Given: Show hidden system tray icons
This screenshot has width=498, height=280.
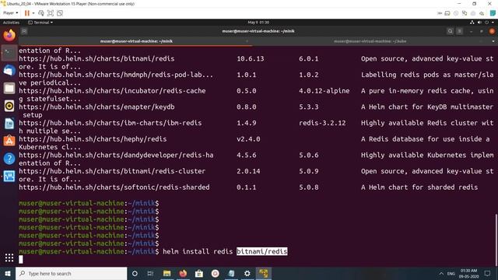Looking at the screenshot, I should [441, 273].
